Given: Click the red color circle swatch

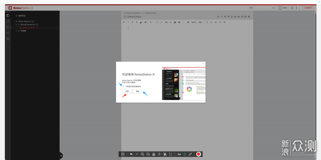Looking at the screenshot, I should tap(198, 154).
